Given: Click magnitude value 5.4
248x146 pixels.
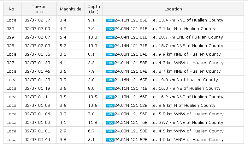Looking at the screenshot, I should tap(63, 37).
